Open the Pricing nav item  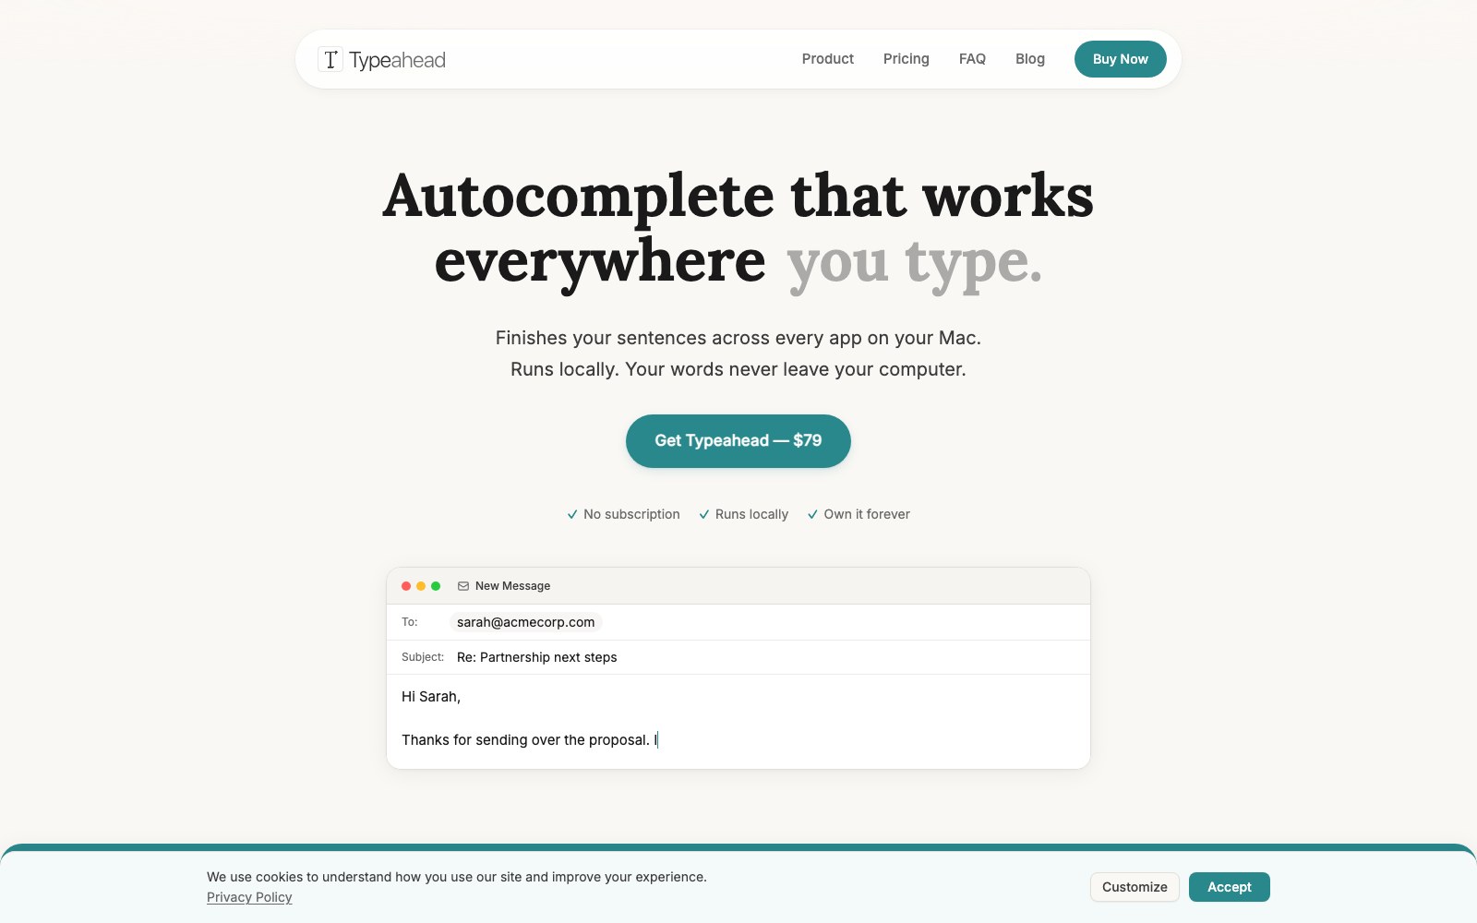906,59
